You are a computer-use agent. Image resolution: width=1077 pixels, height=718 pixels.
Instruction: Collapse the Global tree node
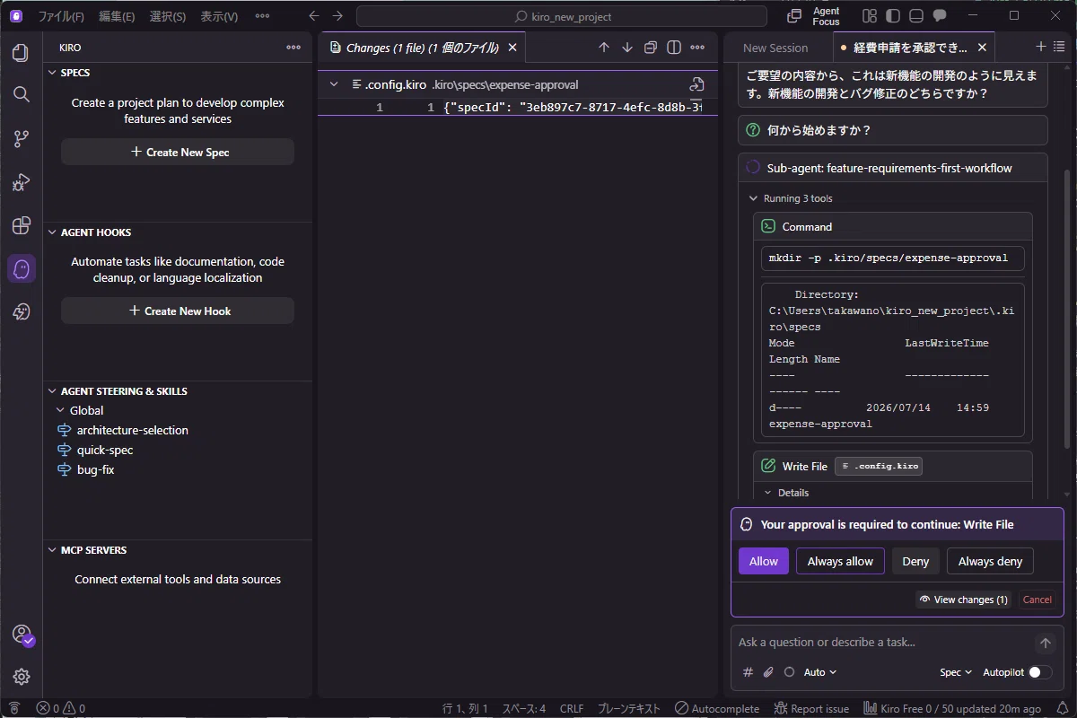60,410
